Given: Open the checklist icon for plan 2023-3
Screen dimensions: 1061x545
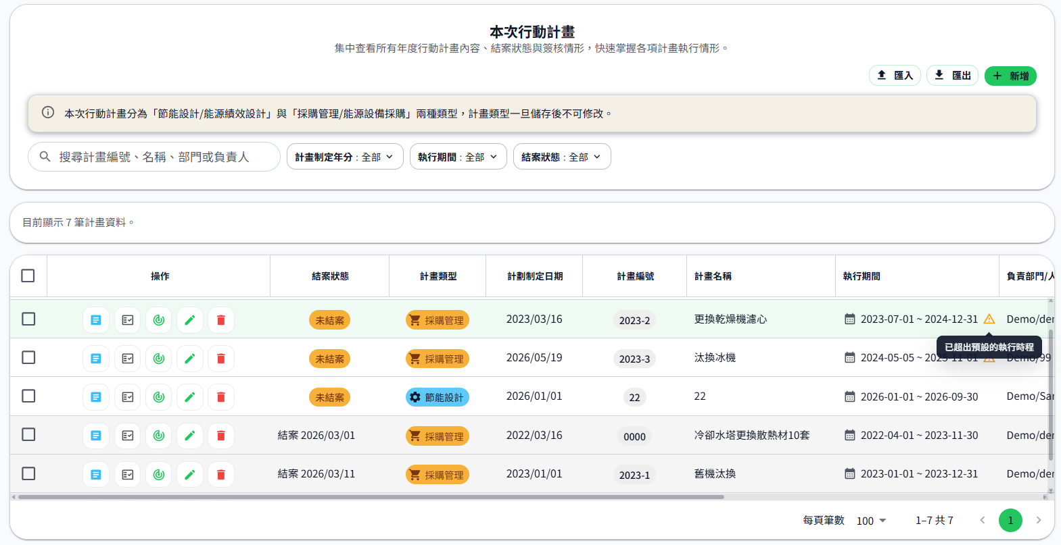Looking at the screenshot, I should point(128,359).
